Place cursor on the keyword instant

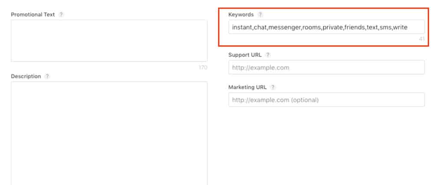click(242, 27)
